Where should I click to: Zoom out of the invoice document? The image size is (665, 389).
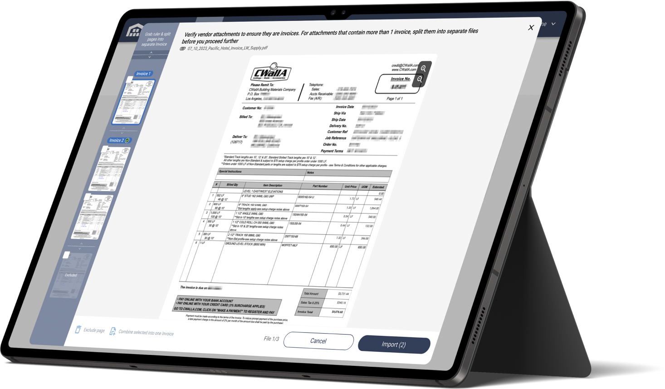coord(420,79)
